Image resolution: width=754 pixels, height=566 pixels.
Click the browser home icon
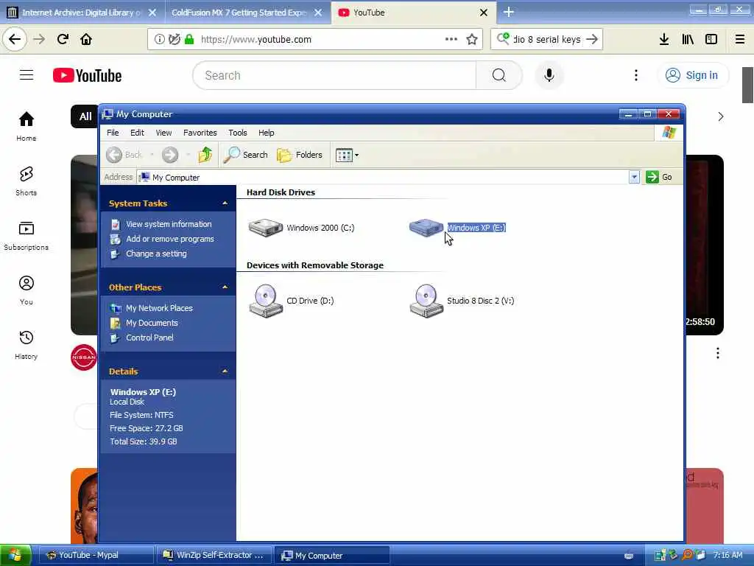[86, 40]
